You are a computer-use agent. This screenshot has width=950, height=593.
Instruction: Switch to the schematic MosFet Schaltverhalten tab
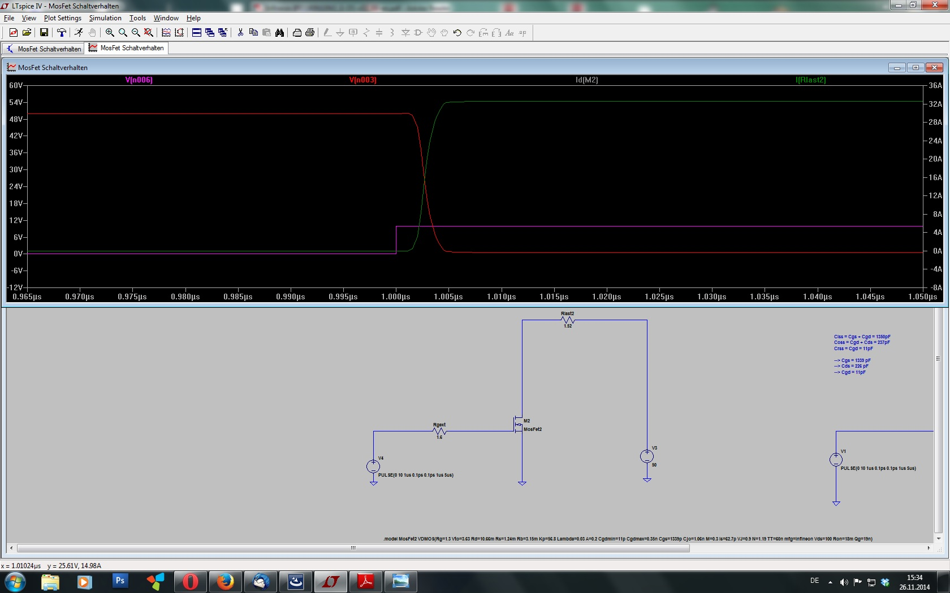[44, 49]
